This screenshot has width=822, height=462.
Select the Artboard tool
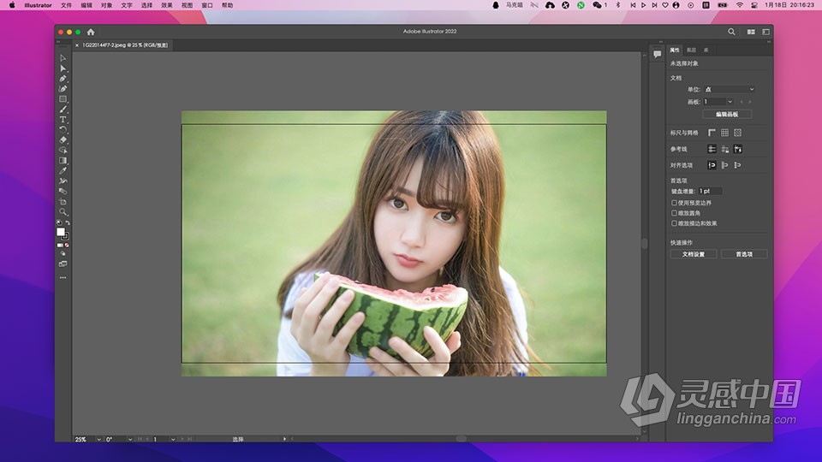coord(63,202)
